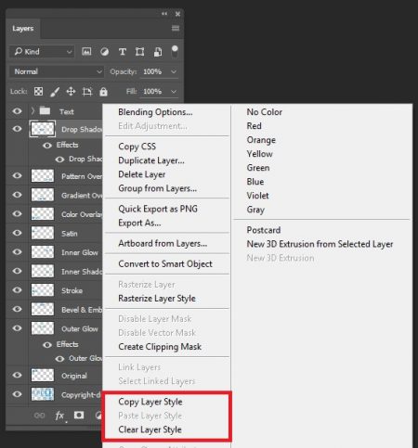Hide the Satin layer
The width and height of the screenshot is (418, 448).
click(17, 233)
